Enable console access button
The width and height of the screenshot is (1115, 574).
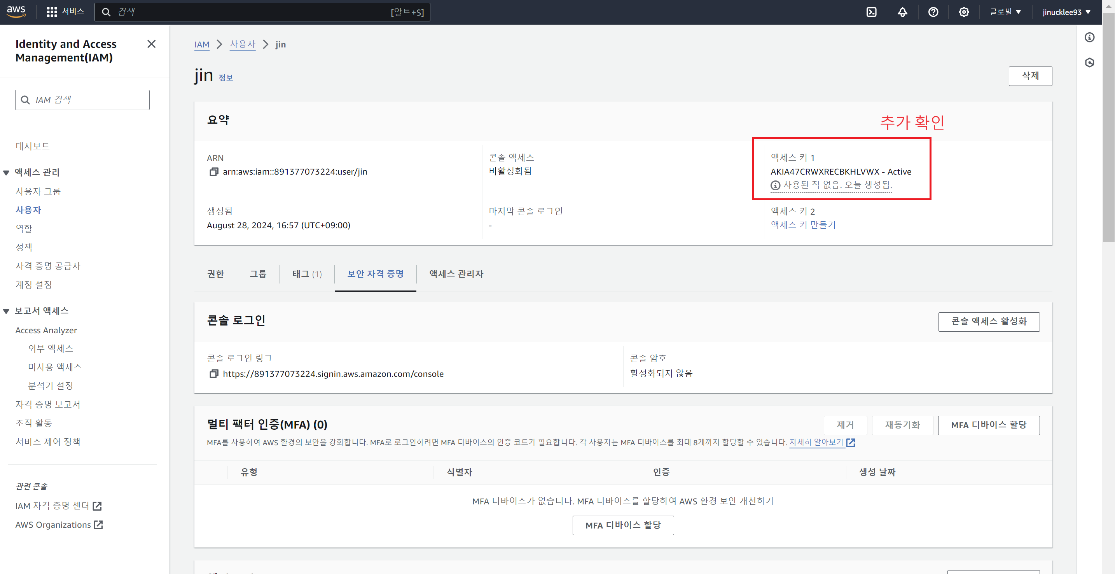click(989, 322)
